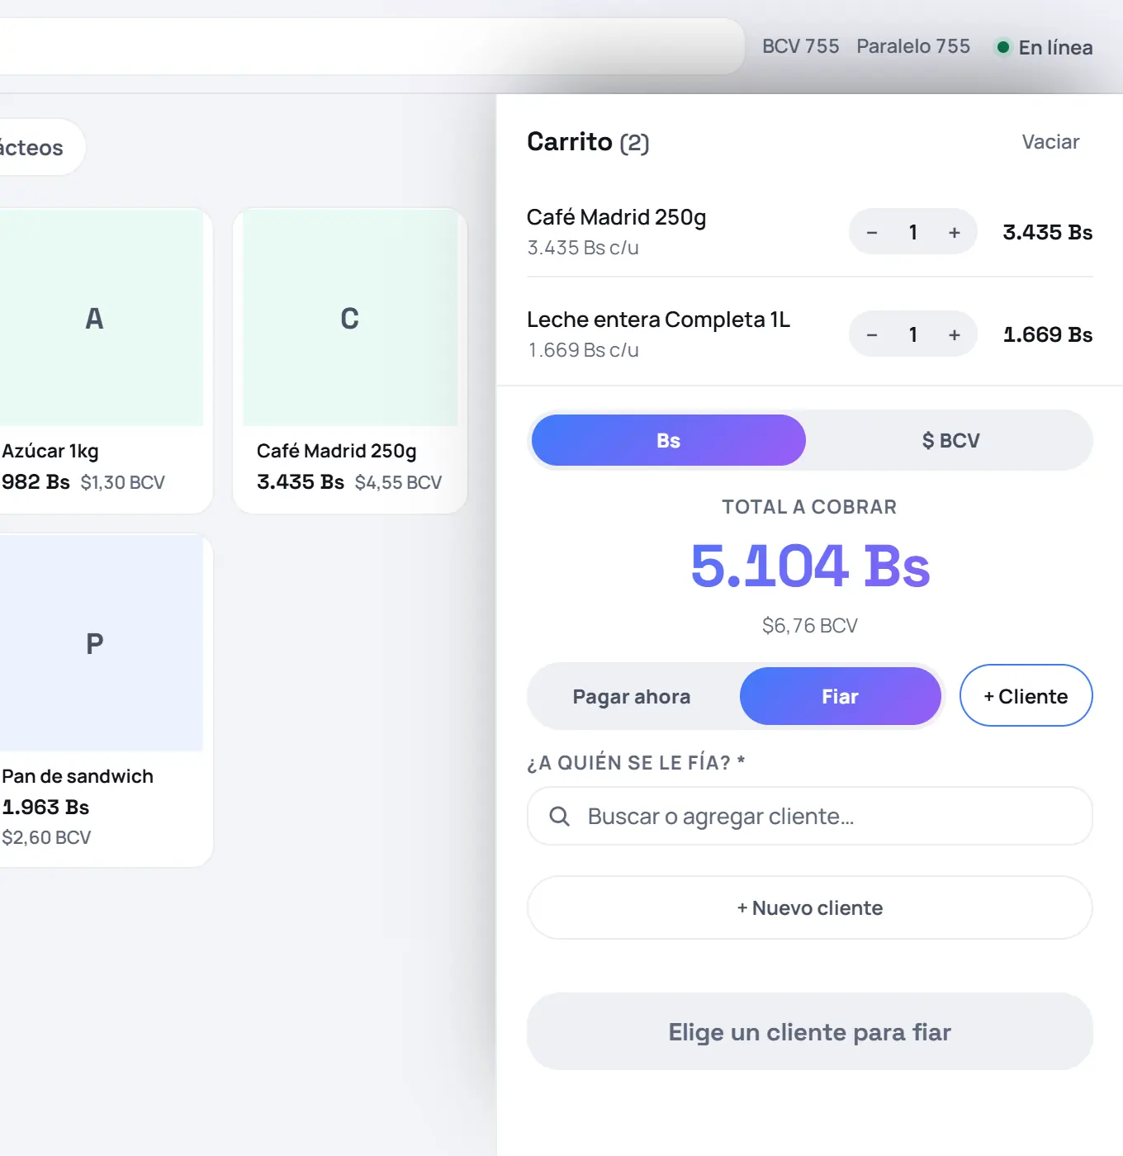1123x1156 pixels.
Task: Click the 1.669 Bs cart line total
Action: click(x=1047, y=335)
